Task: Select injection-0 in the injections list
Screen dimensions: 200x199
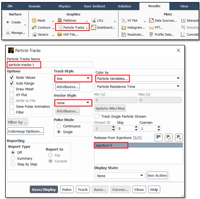Action: [x=138, y=145]
